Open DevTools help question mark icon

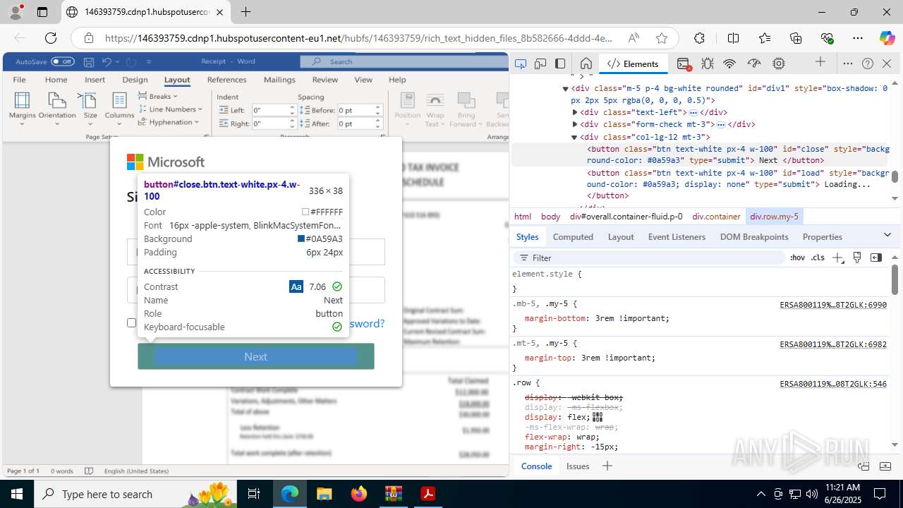868,64
